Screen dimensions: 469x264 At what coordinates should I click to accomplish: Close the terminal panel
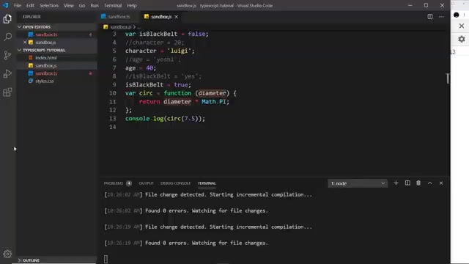point(441,183)
